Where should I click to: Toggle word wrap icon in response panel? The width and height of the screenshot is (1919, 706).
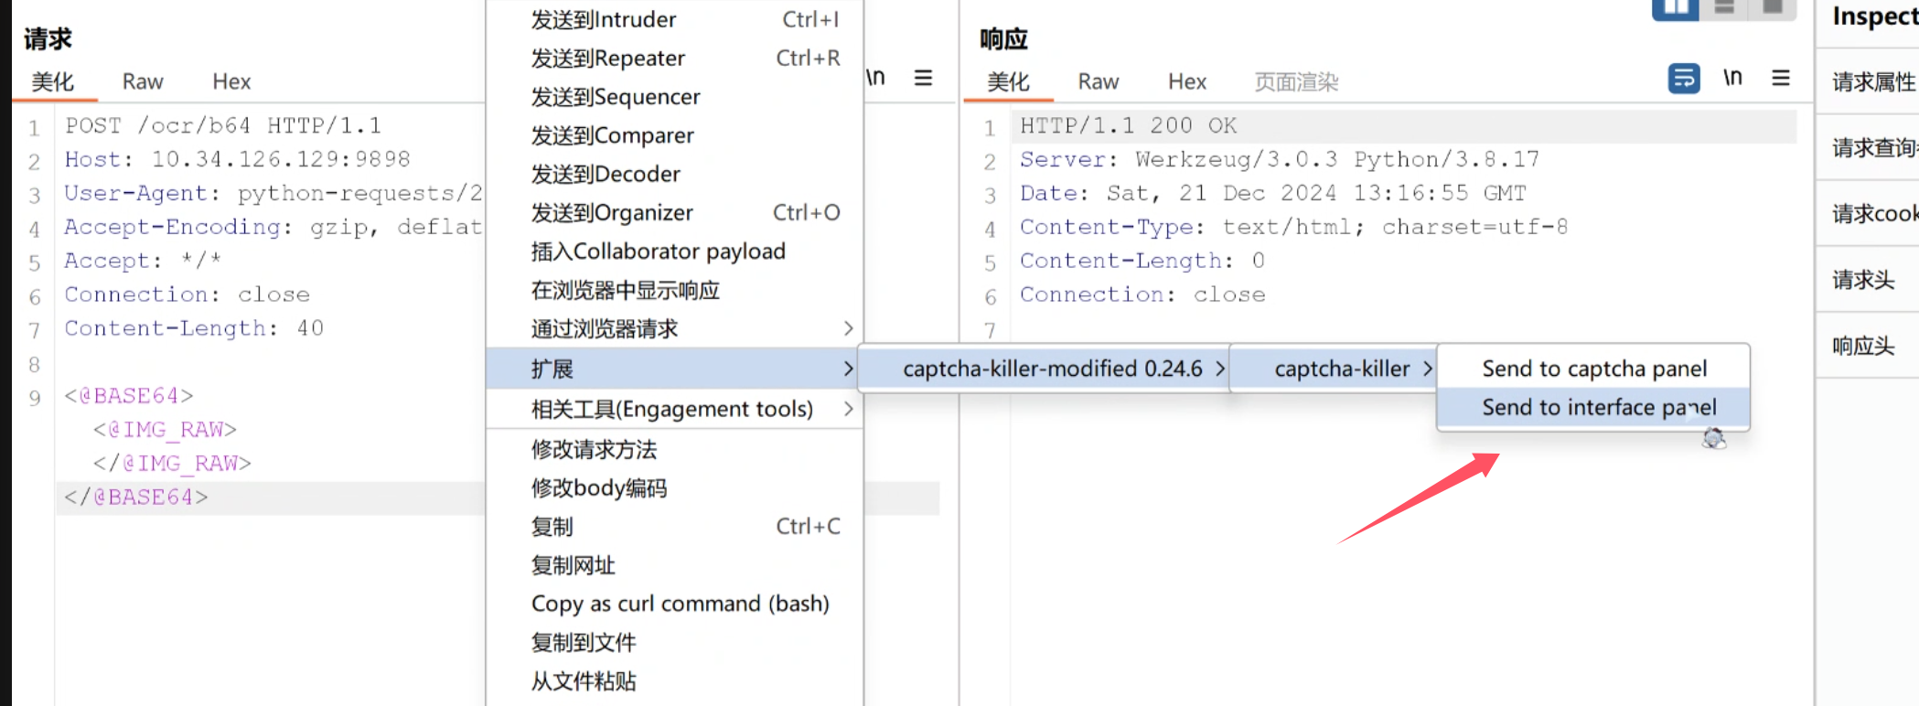click(1684, 79)
